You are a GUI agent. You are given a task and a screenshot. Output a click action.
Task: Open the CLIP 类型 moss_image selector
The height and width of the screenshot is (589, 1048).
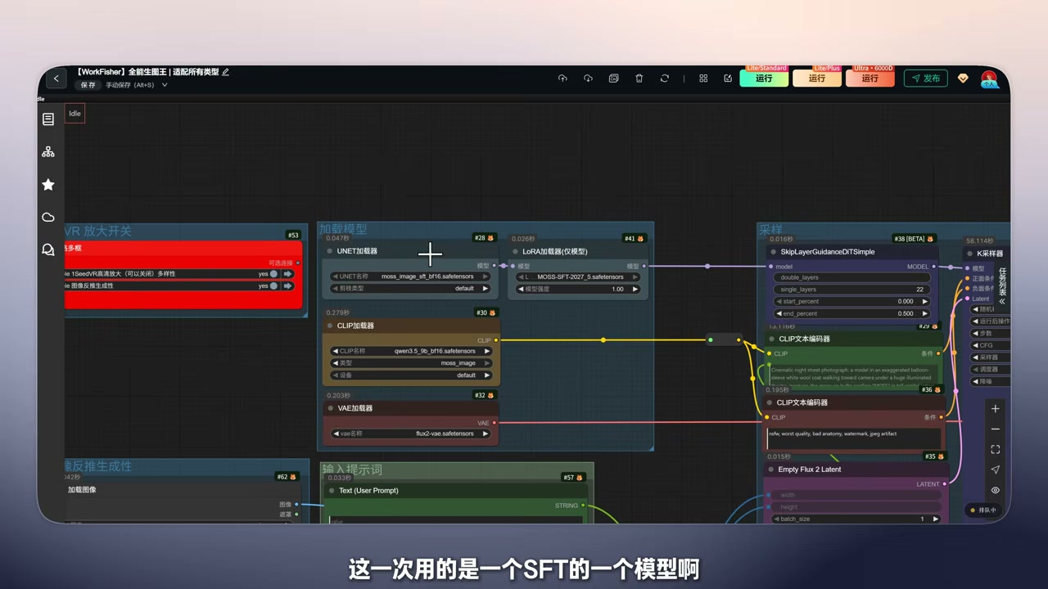[x=410, y=363]
